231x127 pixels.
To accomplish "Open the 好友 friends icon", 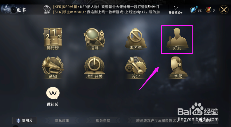I will click(177, 39).
